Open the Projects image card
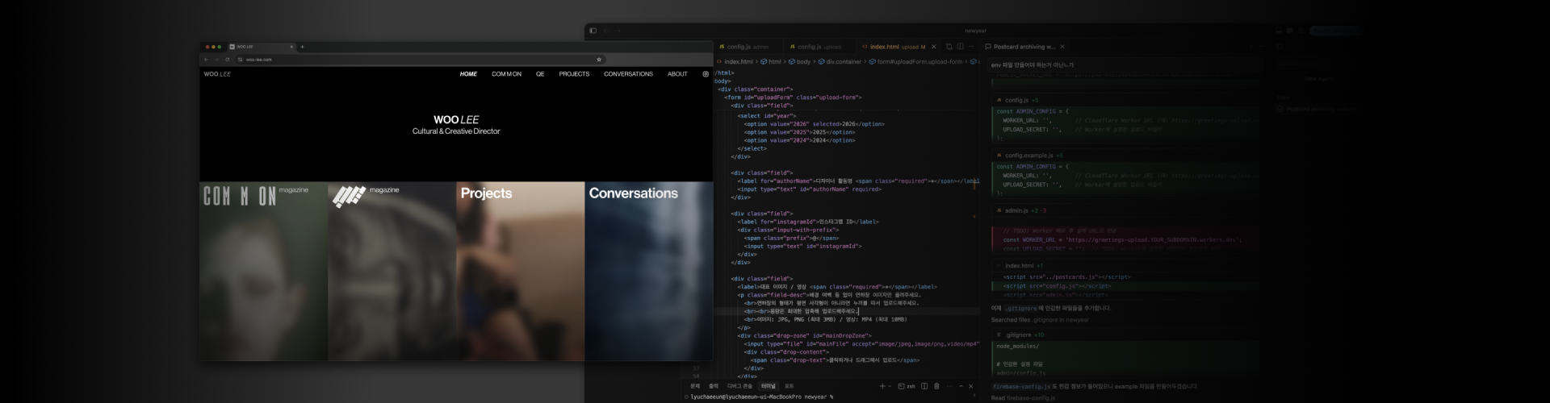The width and height of the screenshot is (1550, 403). pos(520,271)
